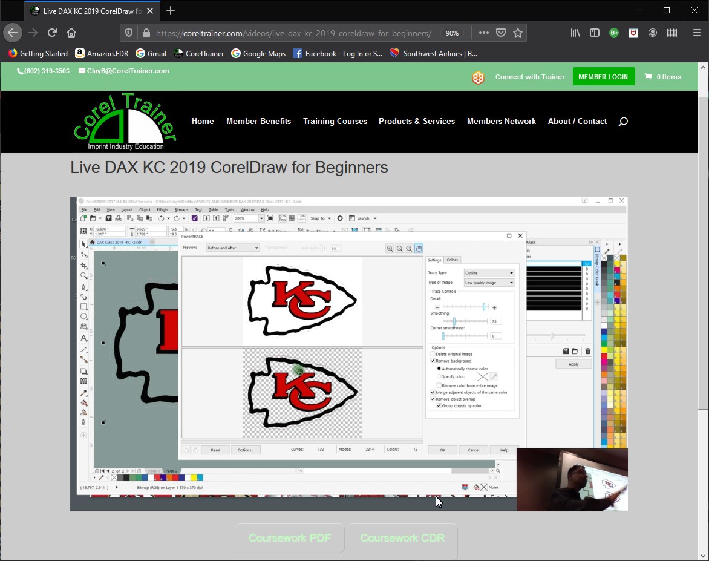This screenshot has width=709, height=561.
Task: Open the Type of Image dropdown
Action: click(x=489, y=282)
